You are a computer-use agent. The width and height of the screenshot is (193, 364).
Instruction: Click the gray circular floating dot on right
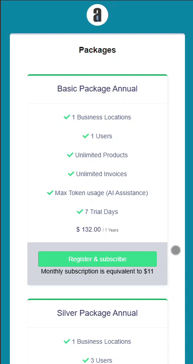tap(175, 250)
